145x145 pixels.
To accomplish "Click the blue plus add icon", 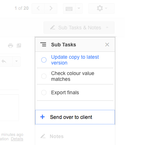I will click(x=42, y=117).
